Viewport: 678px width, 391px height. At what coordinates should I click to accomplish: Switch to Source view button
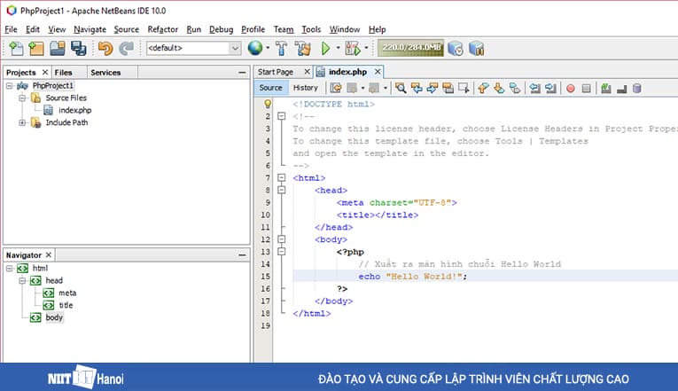point(270,88)
